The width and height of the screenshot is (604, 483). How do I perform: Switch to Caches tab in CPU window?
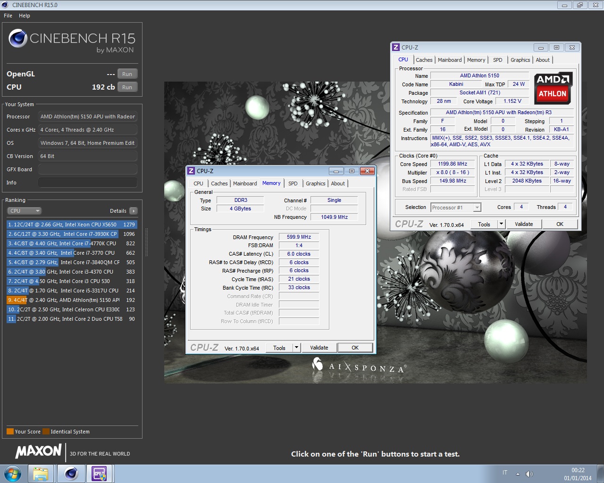pyautogui.click(x=424, y=60)
